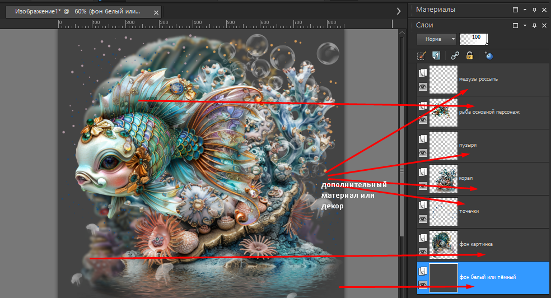Open the Layers panel options dropdown arrow

(x=525, y=25)
